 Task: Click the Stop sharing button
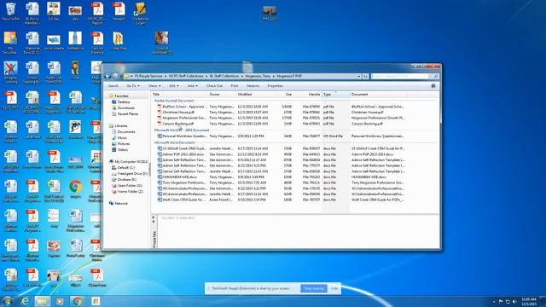tap(314, 288)
